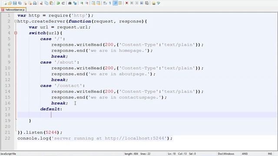Click the spell-check checkmark toolbar icon
The height and width of the screenshot is (156, 278).
coord(159,3)
